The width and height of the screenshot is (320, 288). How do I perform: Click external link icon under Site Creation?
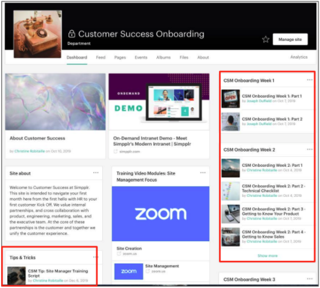click(x=119, y=254)
